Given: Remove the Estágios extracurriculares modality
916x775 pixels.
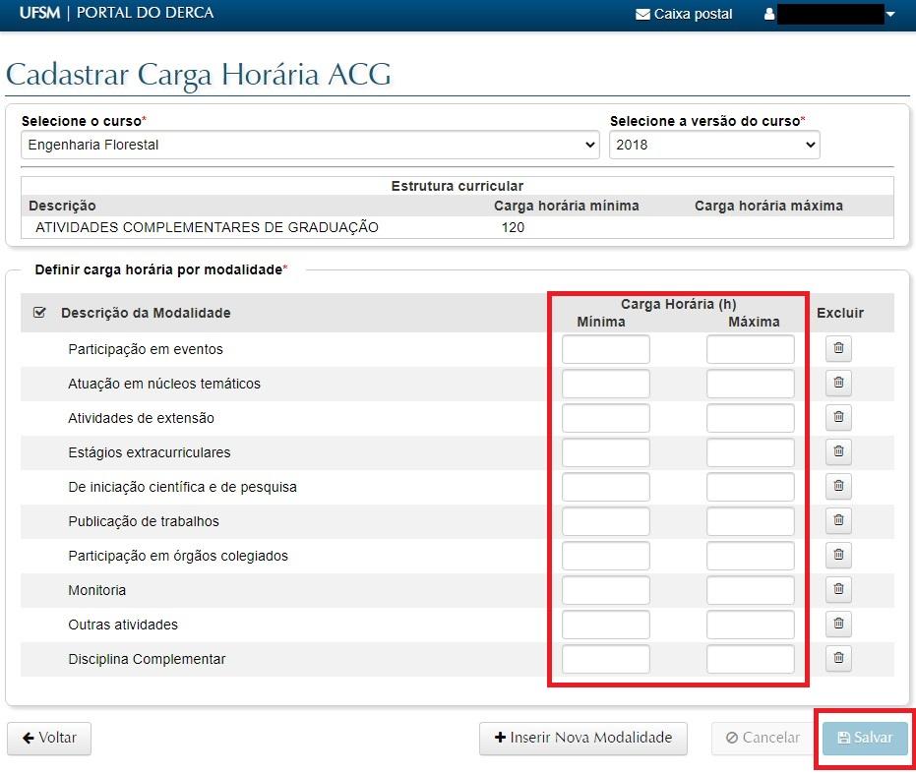Looking at the screenshot, I should tap(838, 452).
